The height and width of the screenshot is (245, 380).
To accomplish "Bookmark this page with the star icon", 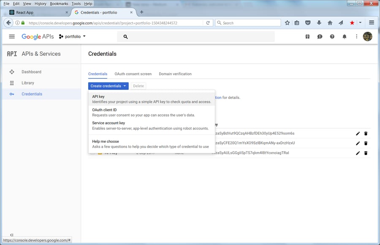I will [287, 23].
